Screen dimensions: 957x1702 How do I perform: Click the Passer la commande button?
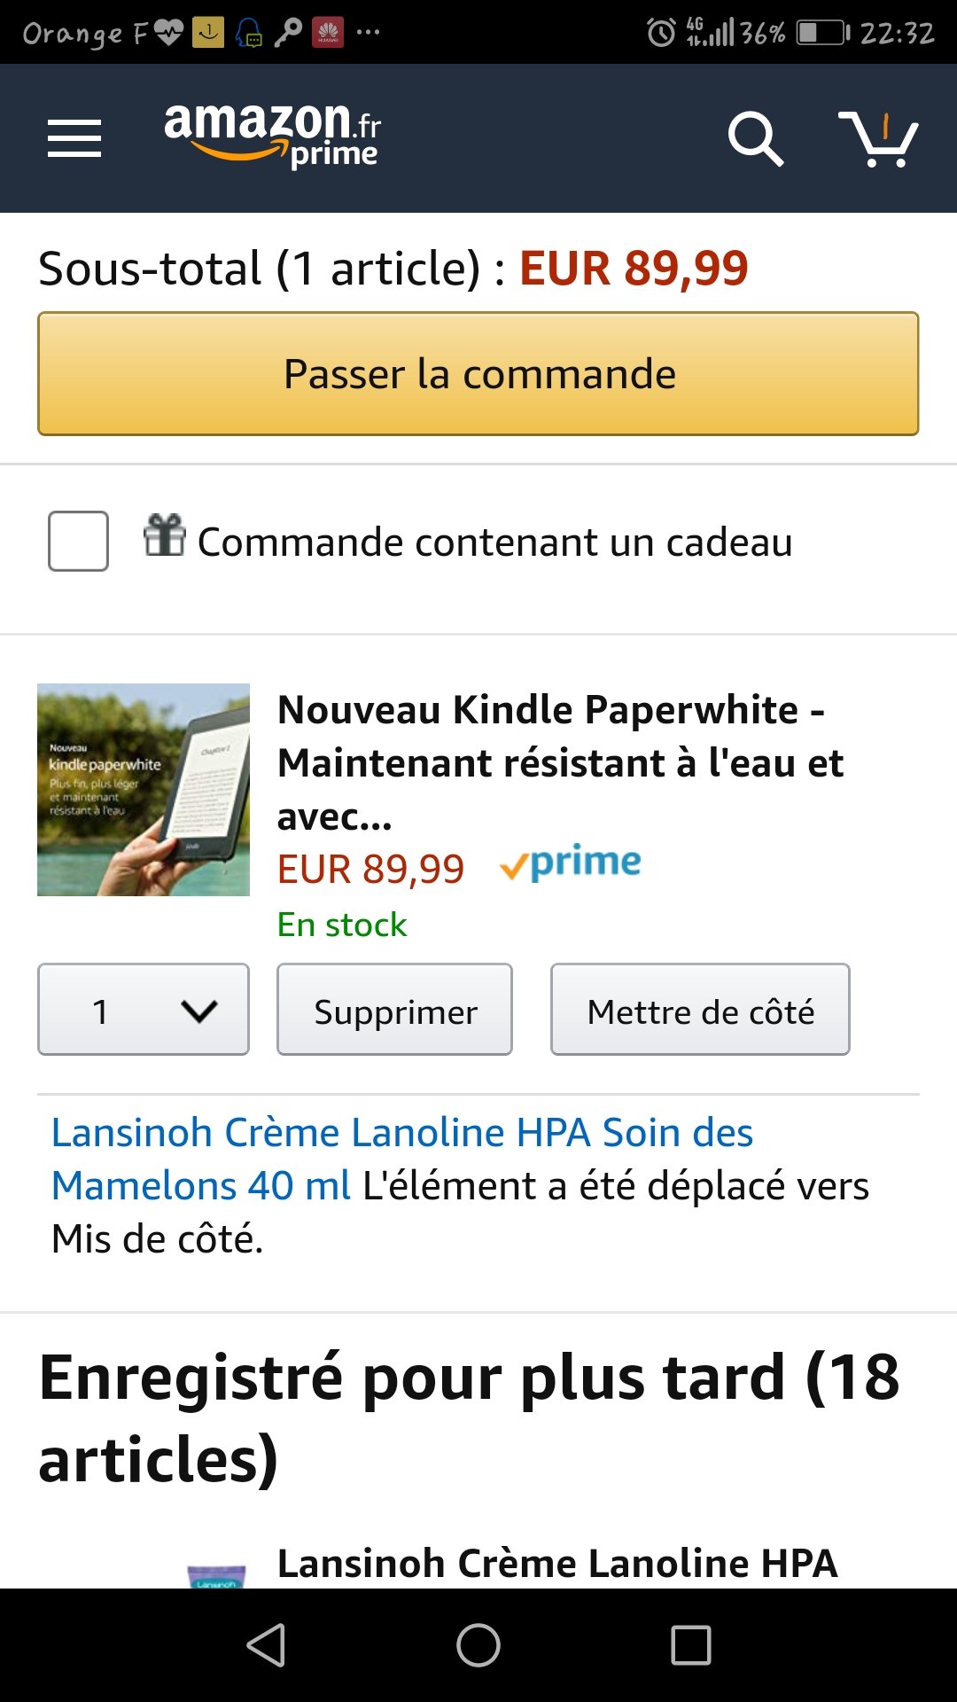click(478, 373)
